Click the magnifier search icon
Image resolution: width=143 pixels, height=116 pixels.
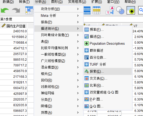click(x=141, y=10)
